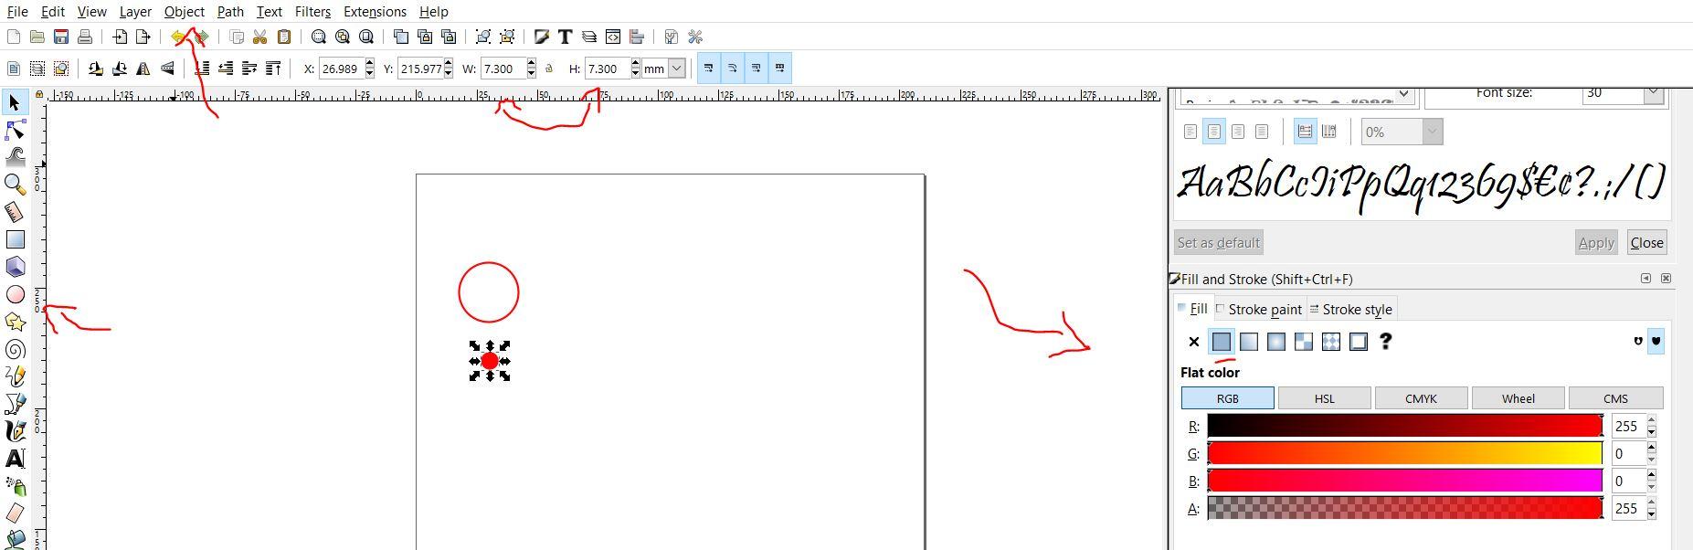1693x550 pixels.
Task: Click the Print icon
Action: (85, 37)
